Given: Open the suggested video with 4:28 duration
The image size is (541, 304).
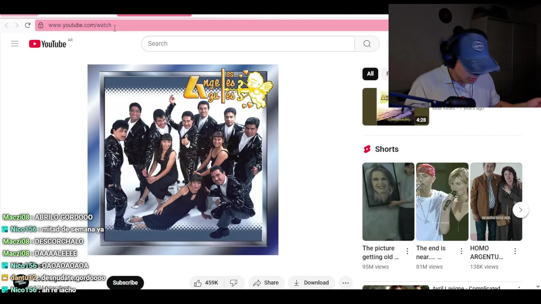Looking at the screenshot, I should [396, 107].
